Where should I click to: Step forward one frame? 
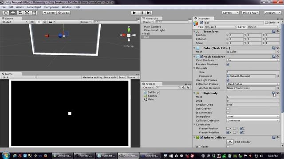coord(149,13)
